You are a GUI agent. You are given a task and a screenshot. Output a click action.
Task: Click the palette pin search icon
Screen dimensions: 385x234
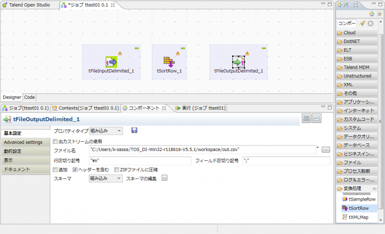coord(362,24)
